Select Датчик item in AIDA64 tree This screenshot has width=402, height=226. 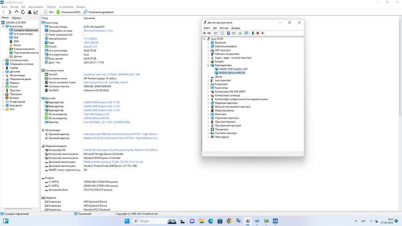[18, 56]
